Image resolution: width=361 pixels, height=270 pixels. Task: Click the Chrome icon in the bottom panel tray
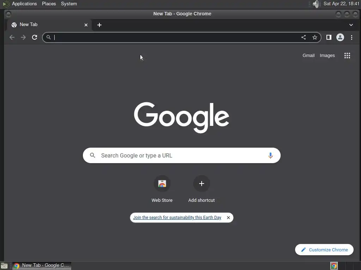click(334, 266)
